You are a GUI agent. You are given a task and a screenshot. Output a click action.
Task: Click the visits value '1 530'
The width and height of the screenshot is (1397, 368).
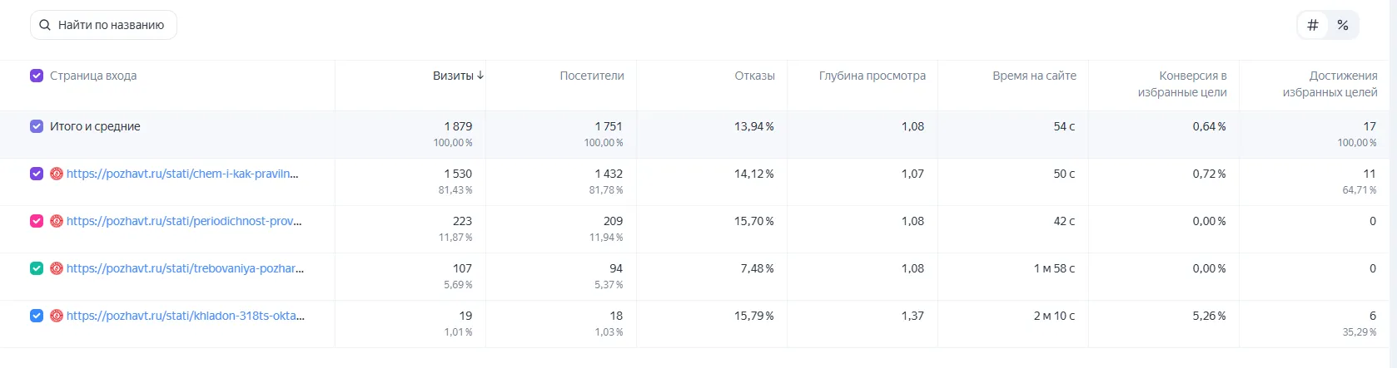[458, 174]
